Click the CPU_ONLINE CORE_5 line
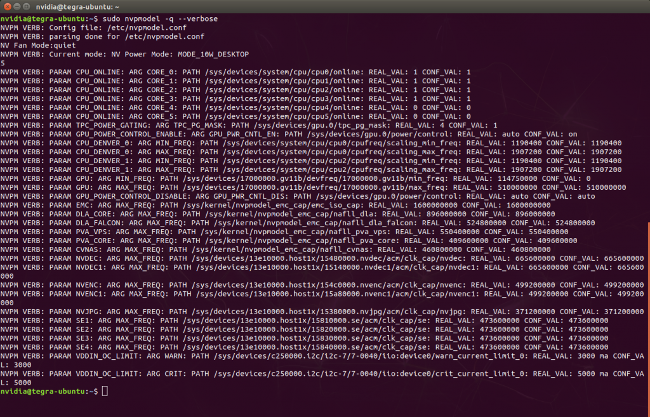The width and height of the screenshot is (650, 417). tap(235, 117)
